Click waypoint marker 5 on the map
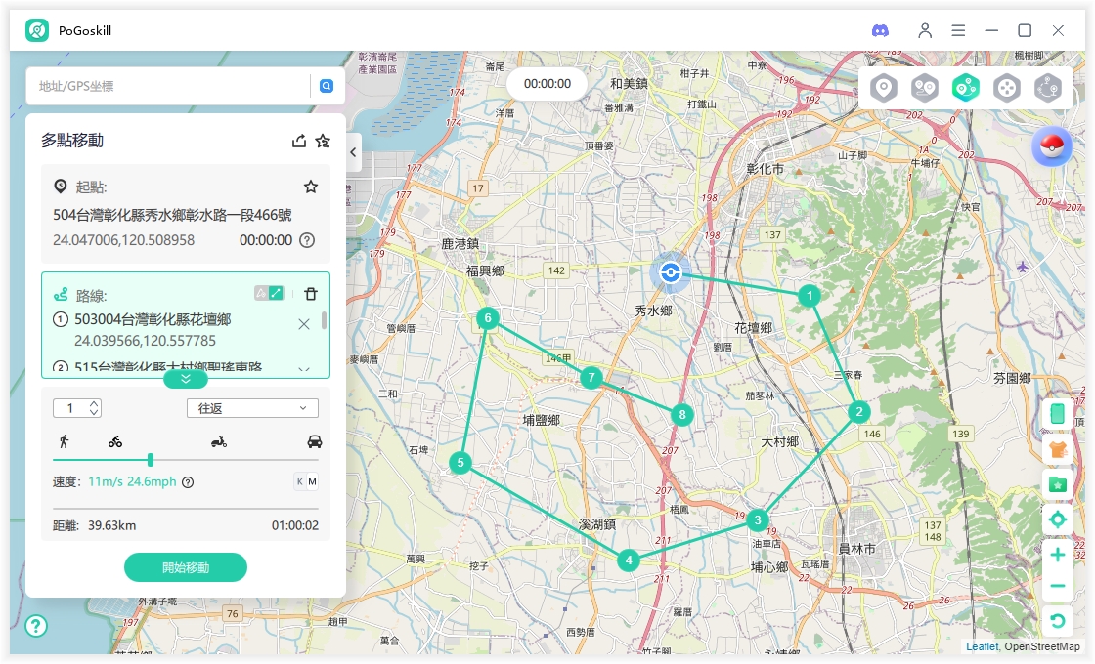Image resolution: width=1095 pixels, height=664 pixels. (x=460, y=463)
